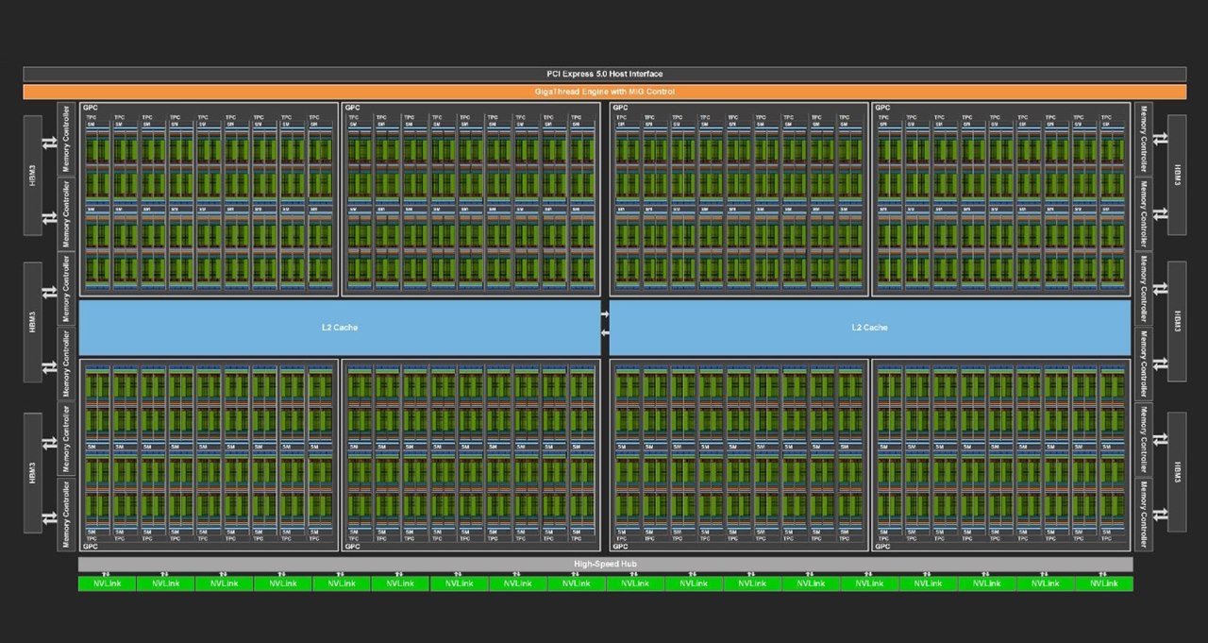Select the orange GigaThread Engine with MIG Control bar
1208x643 pixels.
(x=604, y=92)
